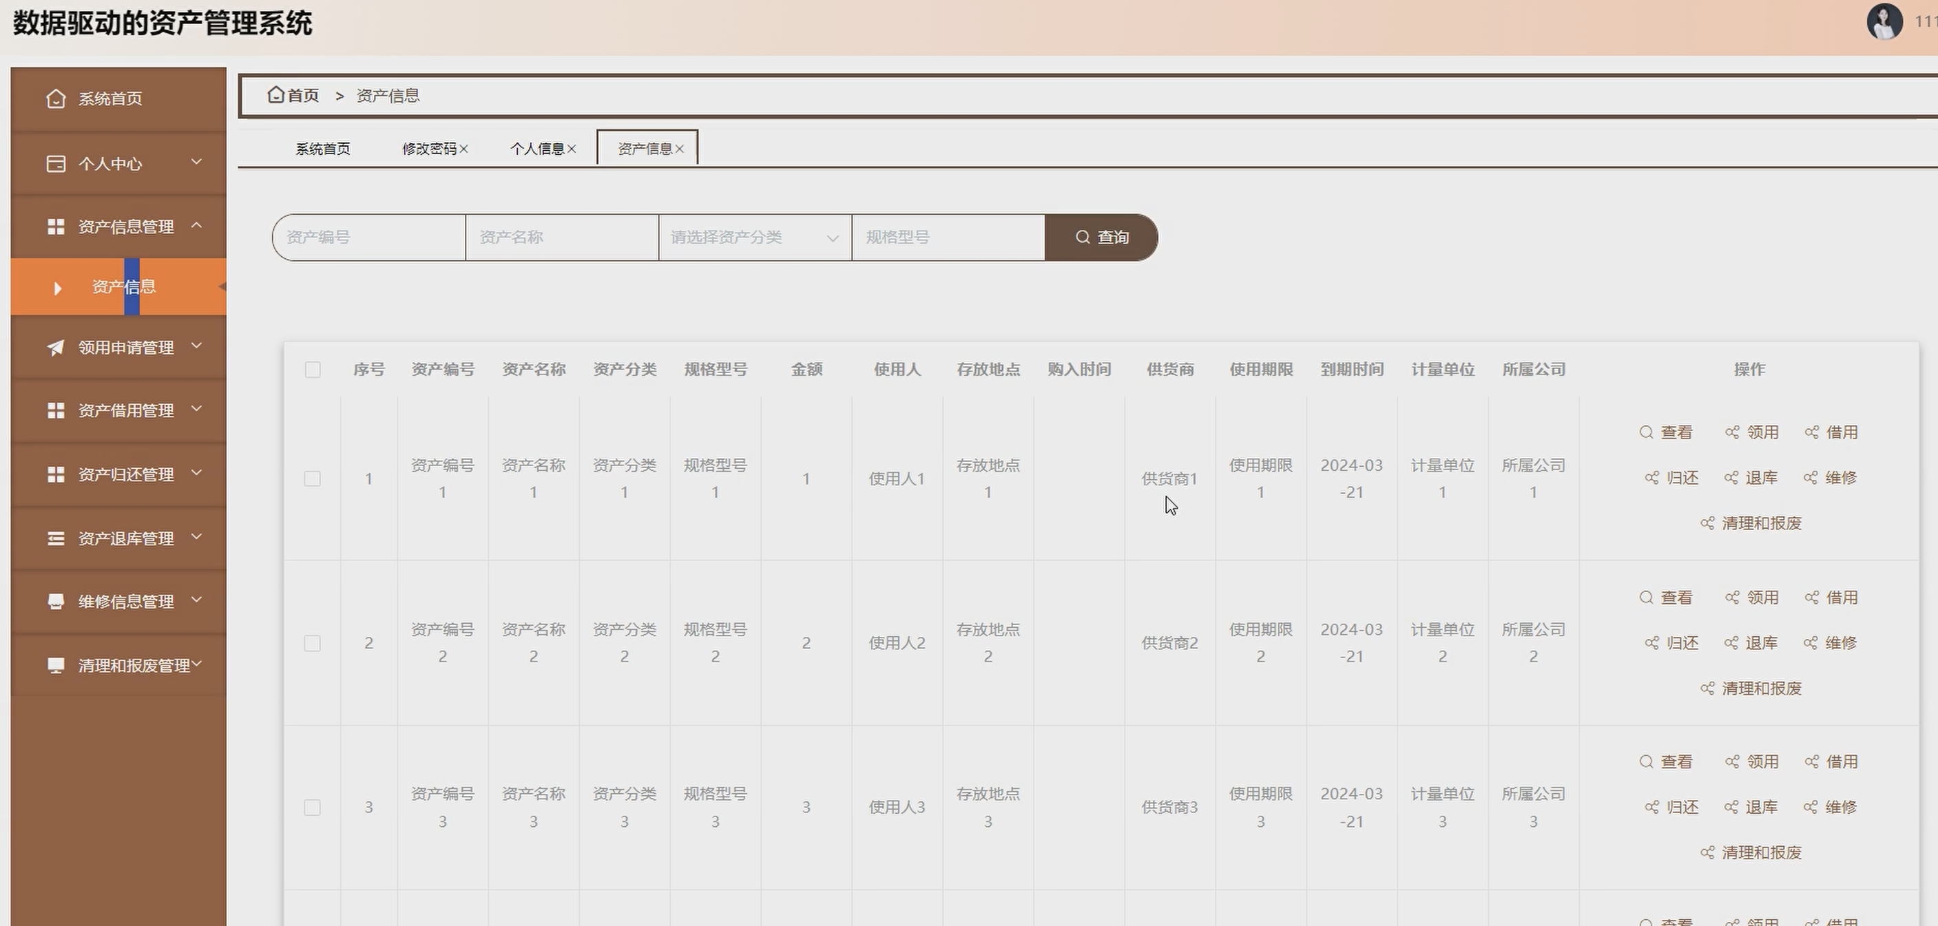Click the home icon beside 系统首页 in sidebar
Viewport: 1938px width, 926px height.
pos(56,98)
